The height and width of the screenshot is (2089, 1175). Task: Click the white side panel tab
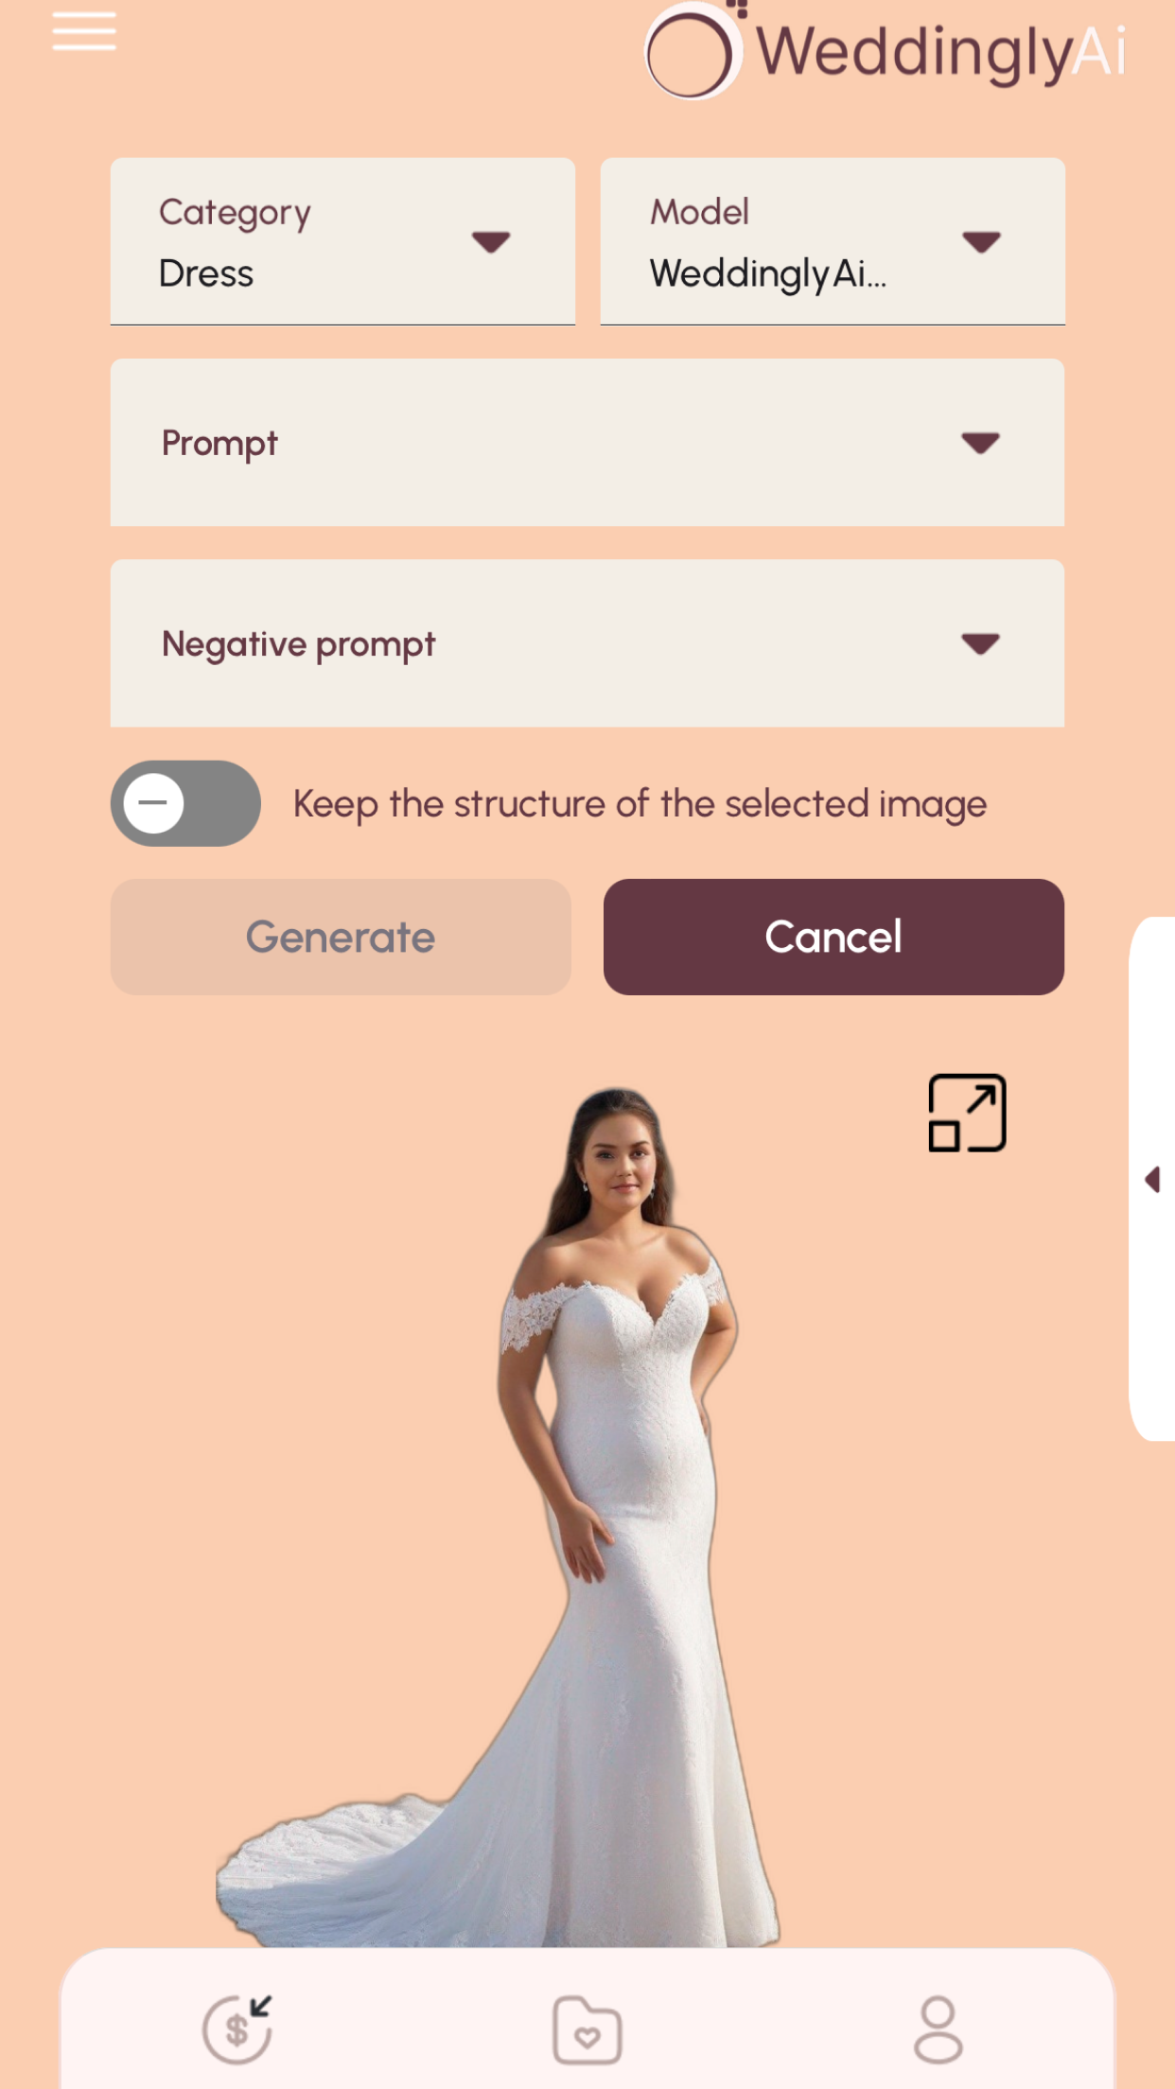pyautogui.click(x=1152, y=1179)
